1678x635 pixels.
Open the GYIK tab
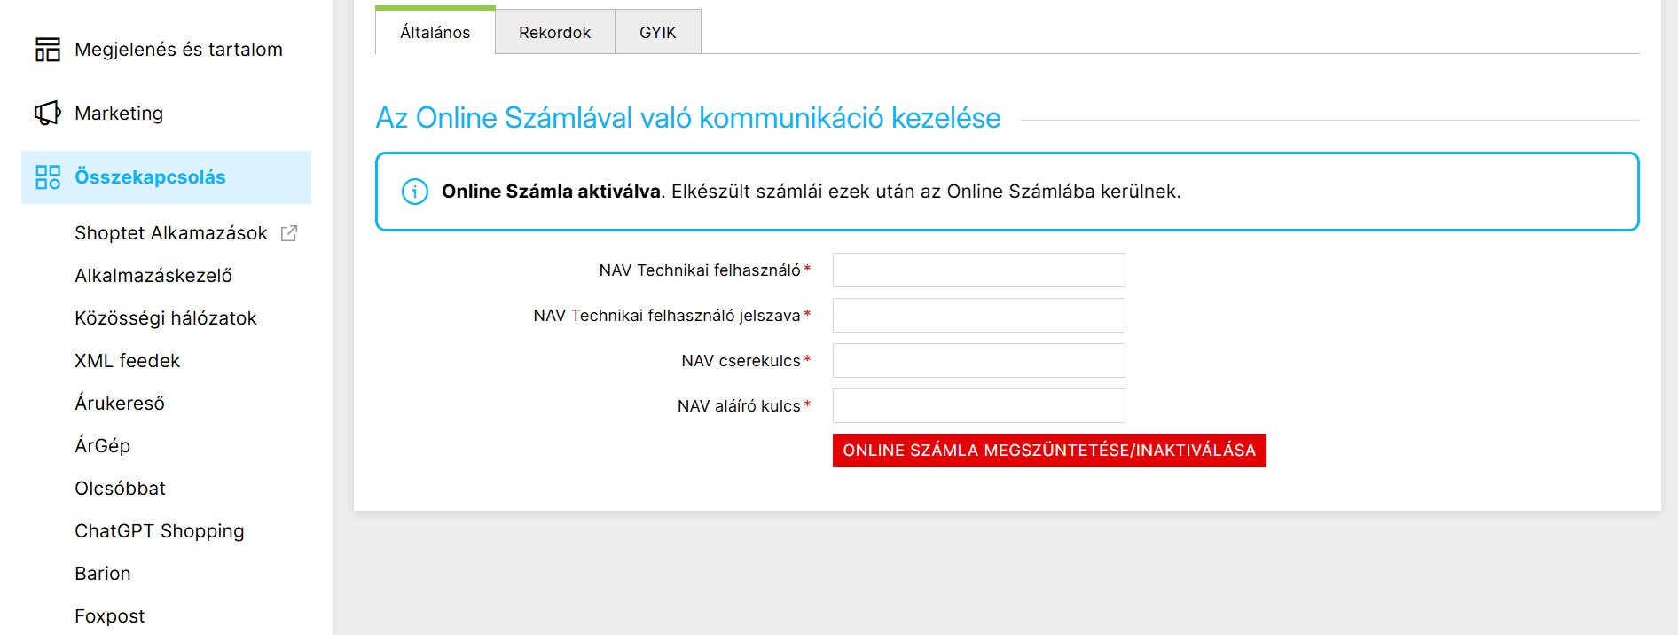658,32
